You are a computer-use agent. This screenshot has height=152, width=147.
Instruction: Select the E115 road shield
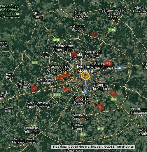click(112, 30)
